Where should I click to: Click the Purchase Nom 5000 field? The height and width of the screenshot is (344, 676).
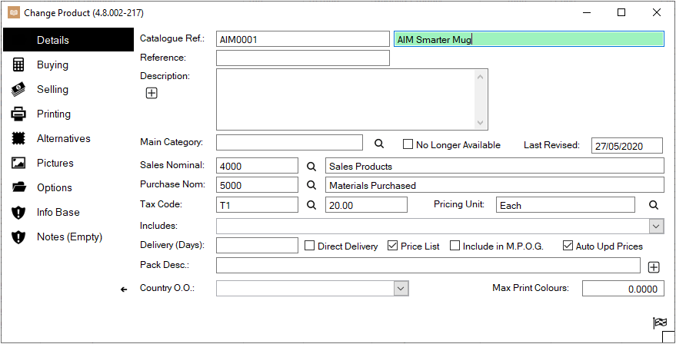257,185
